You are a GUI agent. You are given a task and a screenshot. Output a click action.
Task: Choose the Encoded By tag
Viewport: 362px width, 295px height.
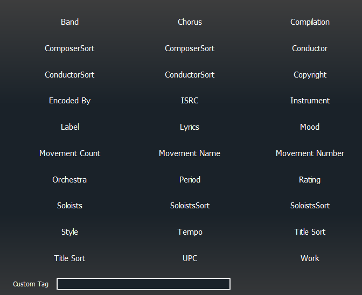click(69, 101)
